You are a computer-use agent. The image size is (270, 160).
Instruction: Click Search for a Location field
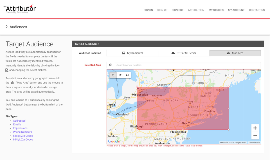[187, 65]
